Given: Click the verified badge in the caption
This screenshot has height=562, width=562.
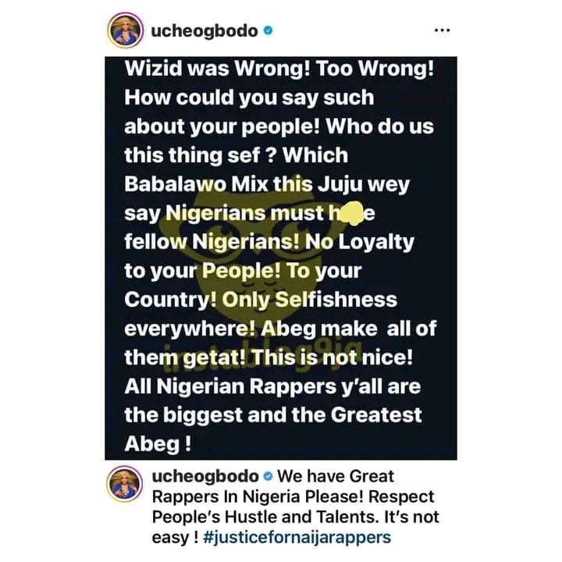Looking at the screenshot, I should click(x=268, y=476).
